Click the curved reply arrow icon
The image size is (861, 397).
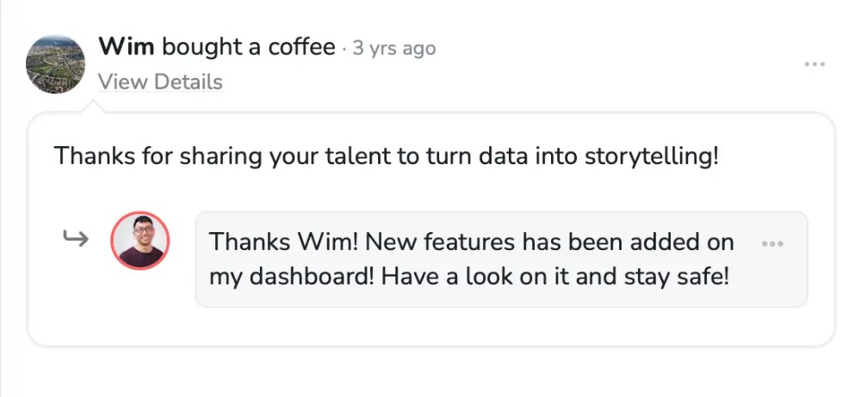point(76,240)
